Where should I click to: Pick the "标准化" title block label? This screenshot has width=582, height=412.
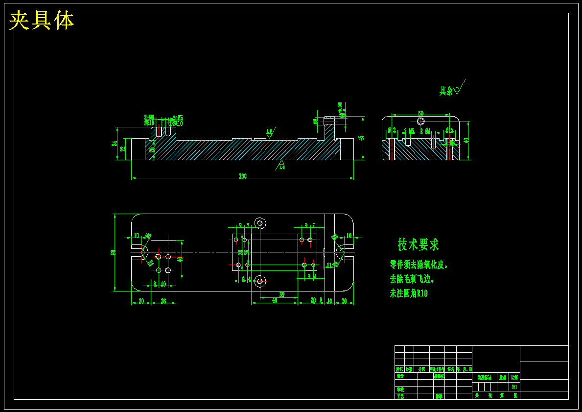[439, 376]
